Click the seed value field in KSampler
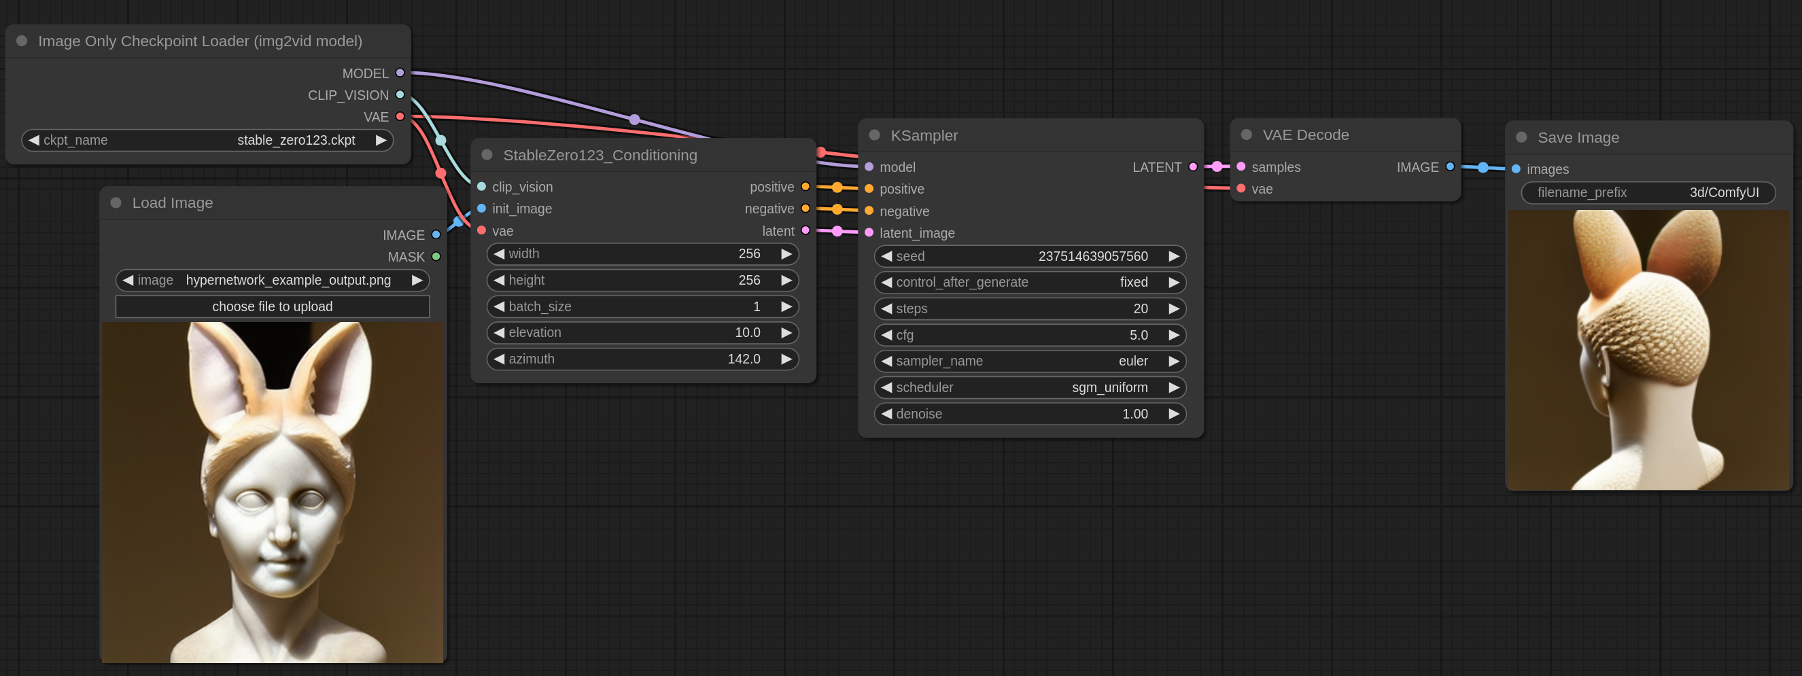The height and width of the screenshot is (676, 1802). click(x=1030, y=256)
